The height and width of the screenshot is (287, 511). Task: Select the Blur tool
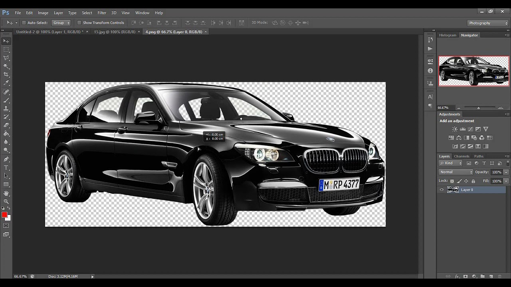6,142
